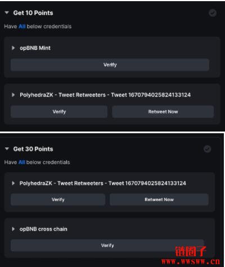The height and width of the screenshot is (267, 225).
Task: Click Retweet Now in Get 10 Points
Action: [163, 112]
